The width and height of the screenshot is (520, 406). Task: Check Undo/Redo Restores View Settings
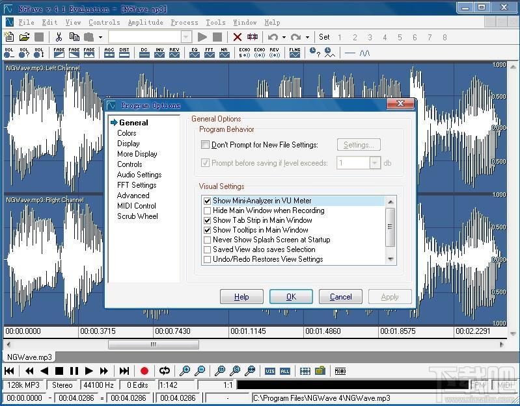(x=207, y=259)
